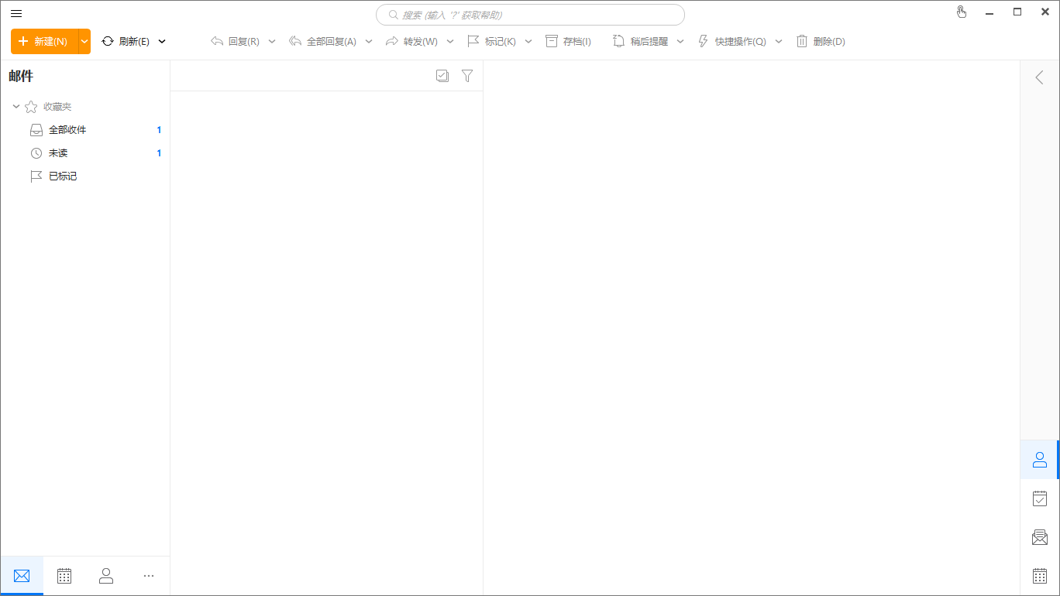Switch to Contacts view in bottom navigation
The width and height of the screenshot is (1060, 596).
[x=106, y=576]
